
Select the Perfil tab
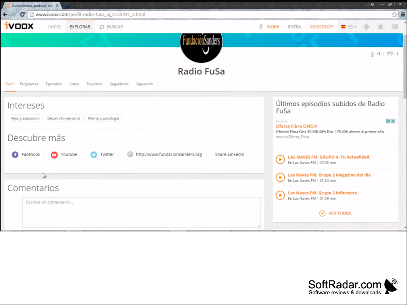pos(10,84)
